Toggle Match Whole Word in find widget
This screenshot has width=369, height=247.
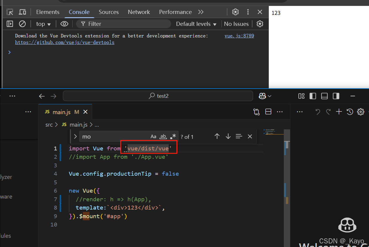click(x=163, y=136)
